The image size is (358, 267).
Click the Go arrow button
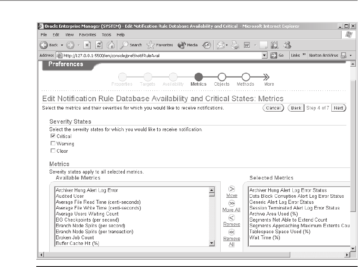(273, 55)
